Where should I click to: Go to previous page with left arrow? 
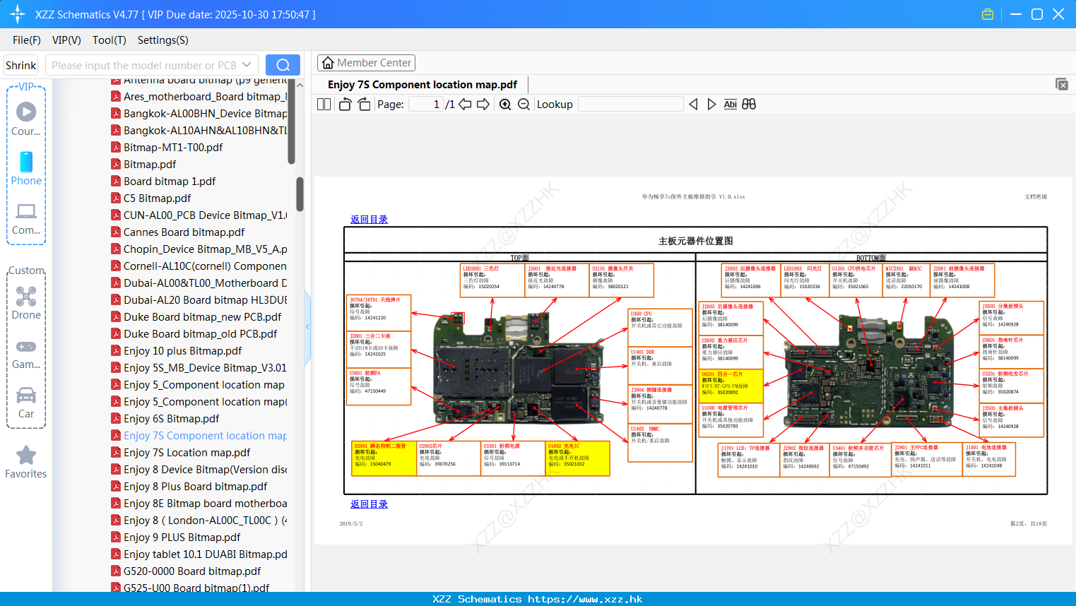[x=465, y=104]
